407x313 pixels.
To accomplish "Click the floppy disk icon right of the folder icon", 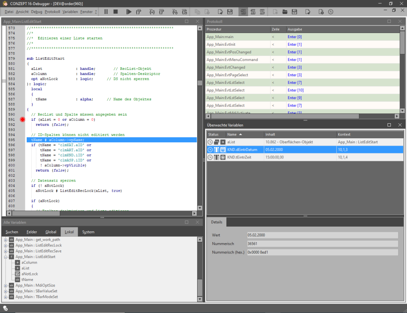I will pos(294,12).
